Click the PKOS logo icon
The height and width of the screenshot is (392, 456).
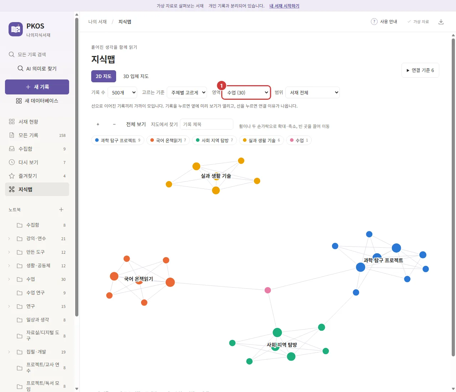(16, 29)
